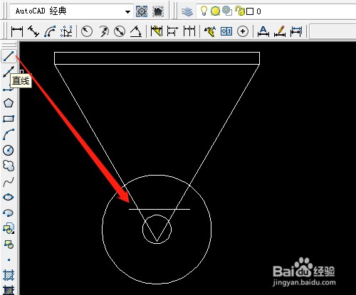
Task: Click the Angular dimension tool
Action: click(136, 31)
